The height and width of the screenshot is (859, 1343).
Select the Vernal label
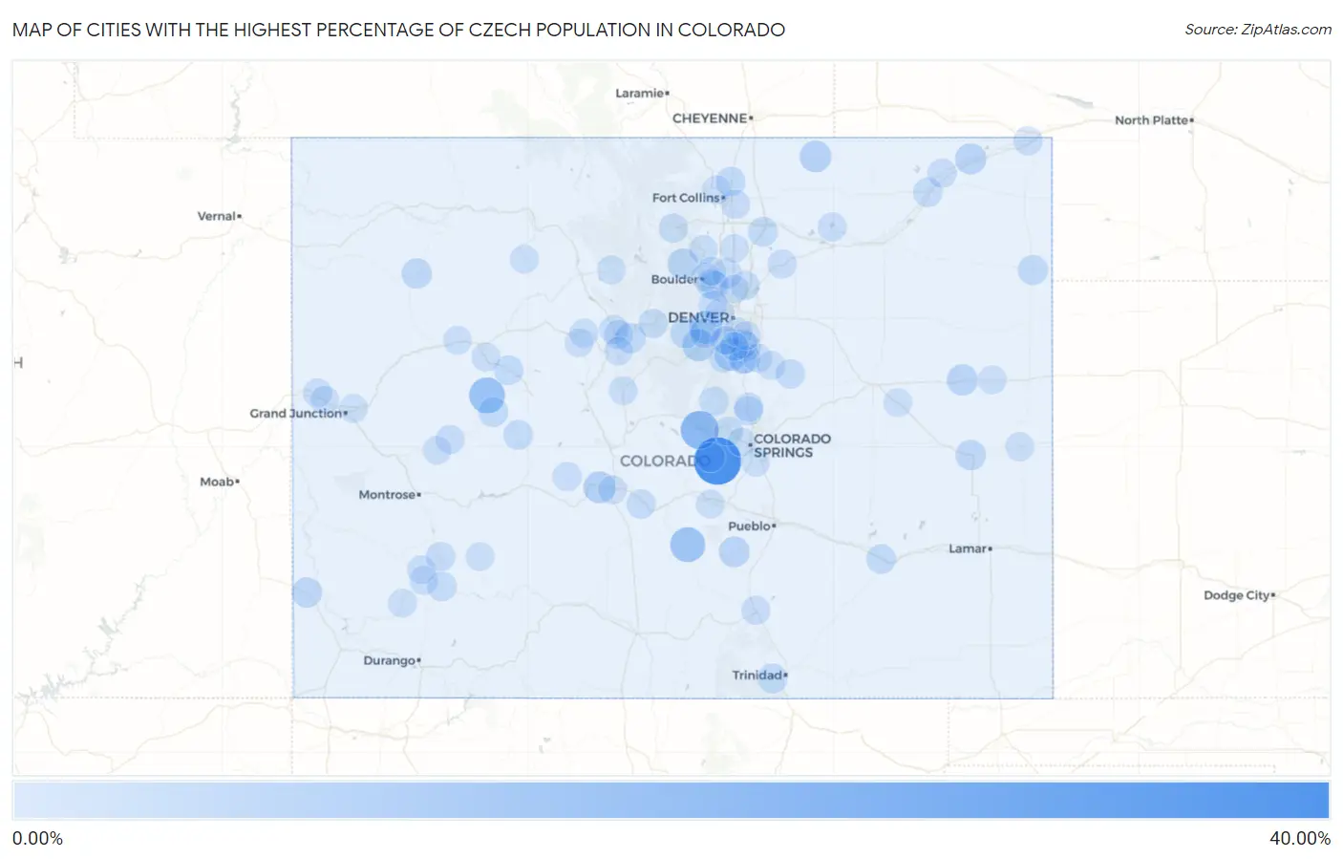[216, 216]
